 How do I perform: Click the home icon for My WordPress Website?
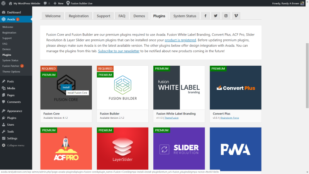pos(10,3)
